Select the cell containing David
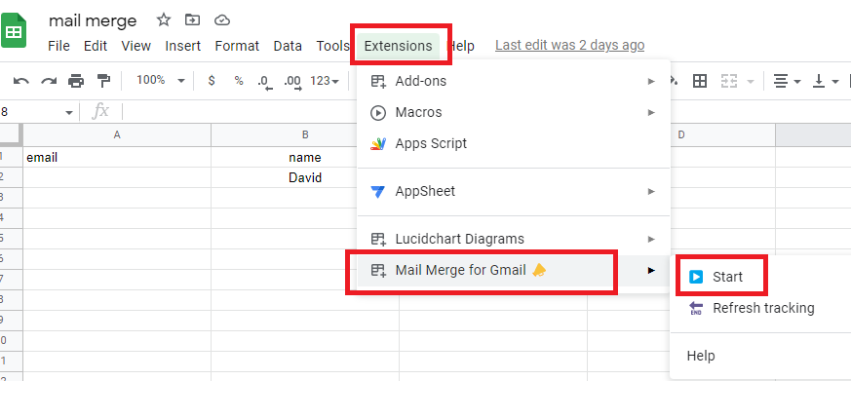 pyautogui.click(x=304, y=177)
